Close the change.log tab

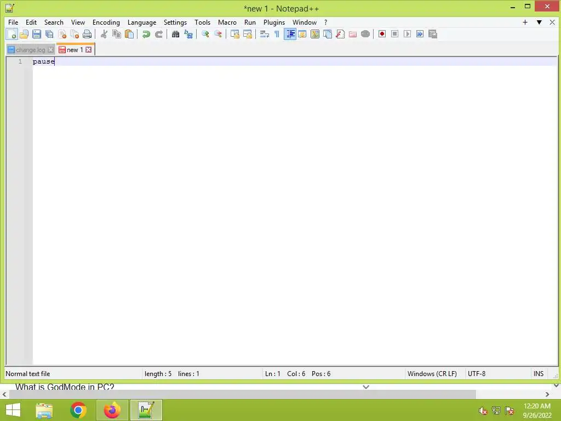point(50,50)
